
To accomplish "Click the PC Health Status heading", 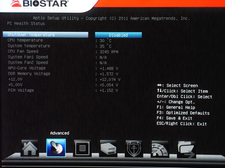I will (26, 23).
